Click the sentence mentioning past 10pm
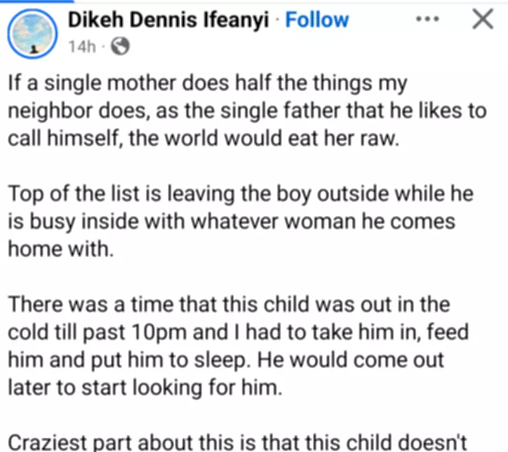 pyautogui.click(x=238, y=331)
